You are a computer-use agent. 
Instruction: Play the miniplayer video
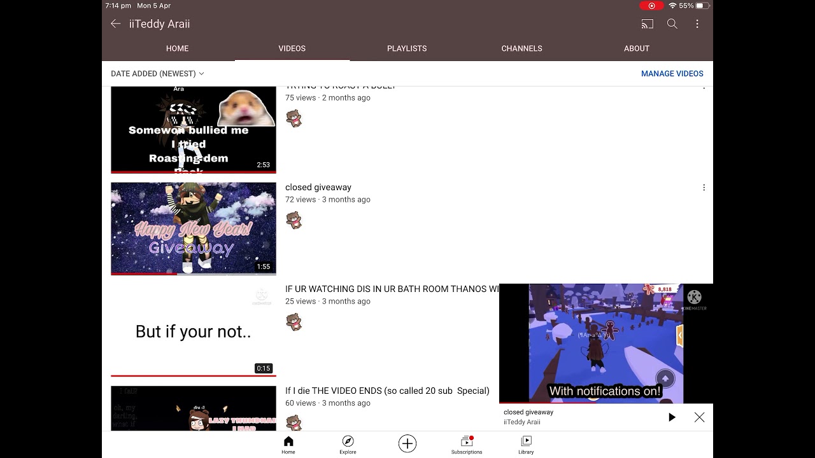672,417
